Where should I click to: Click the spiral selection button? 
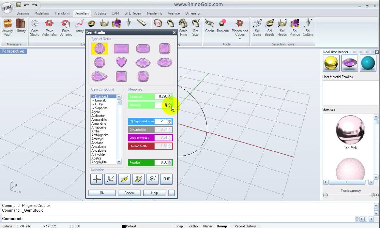152,179
